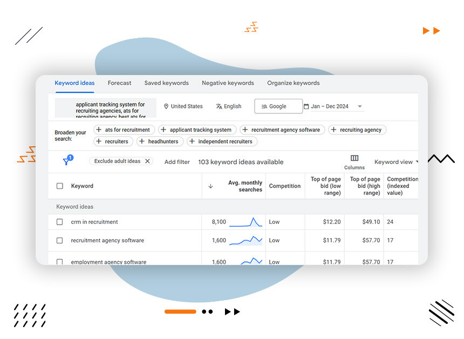Toggle the select-all Keyword checkbox

(59, 186)
